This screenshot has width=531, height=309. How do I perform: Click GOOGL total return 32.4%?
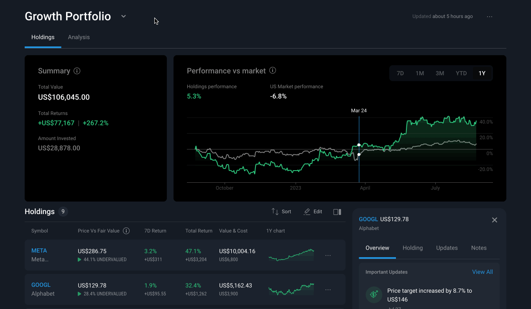[193, 285]
